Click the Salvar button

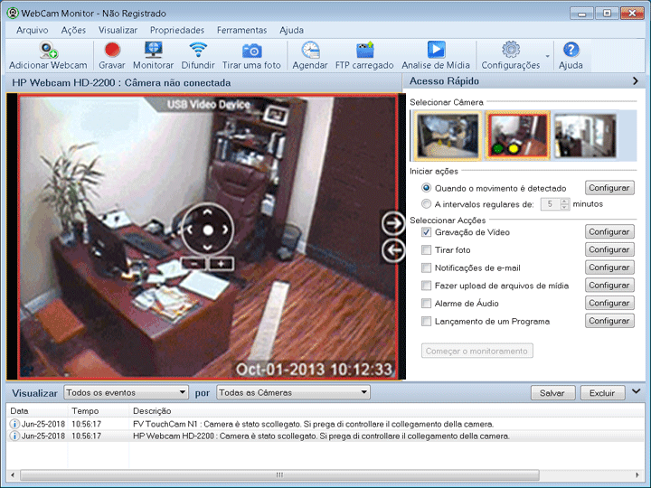(x=552, y=393)
